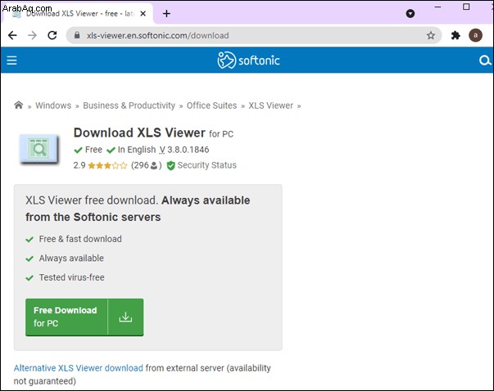Click the Security Status shield icon

170,165
